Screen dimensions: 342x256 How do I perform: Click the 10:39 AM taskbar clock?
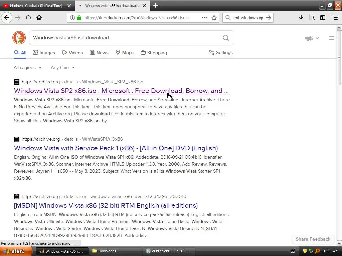[x=330, y=251]
